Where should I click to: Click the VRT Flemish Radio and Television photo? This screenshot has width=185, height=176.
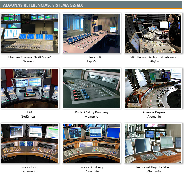point(153,33)
